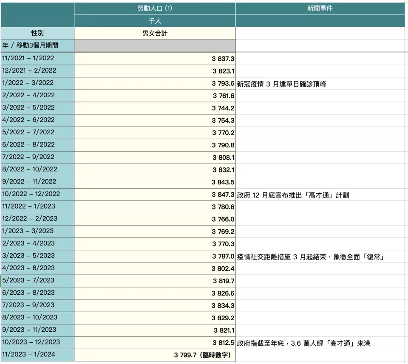Click the 12/2022 – 2/2023 row label
Image resolution: width=408 pixels, height=364 pixels.
point(37,219)
